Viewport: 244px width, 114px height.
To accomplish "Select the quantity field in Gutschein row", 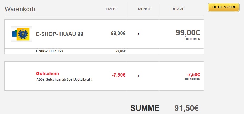I will pos(138,76).
